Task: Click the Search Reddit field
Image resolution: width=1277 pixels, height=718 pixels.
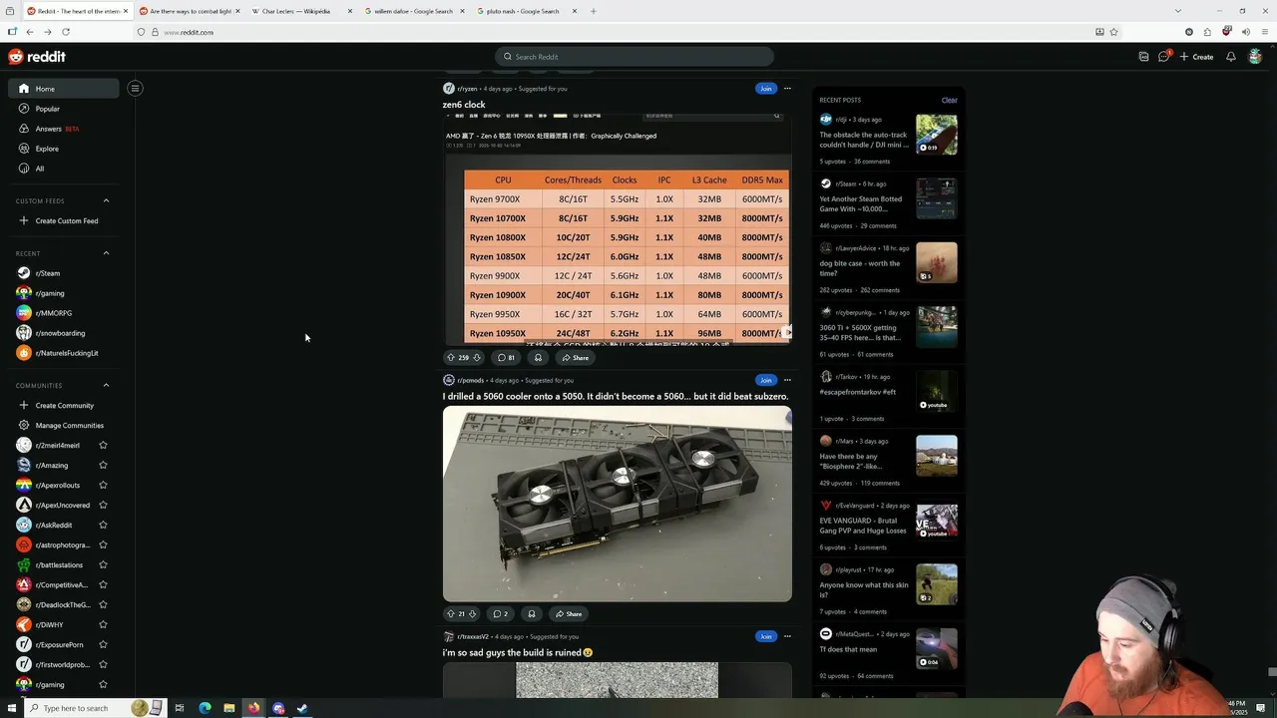Action: (635, 57)
